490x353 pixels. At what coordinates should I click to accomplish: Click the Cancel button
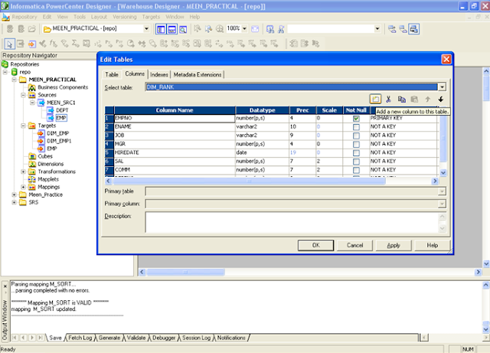pyautogui.click(x=354, y=245)
